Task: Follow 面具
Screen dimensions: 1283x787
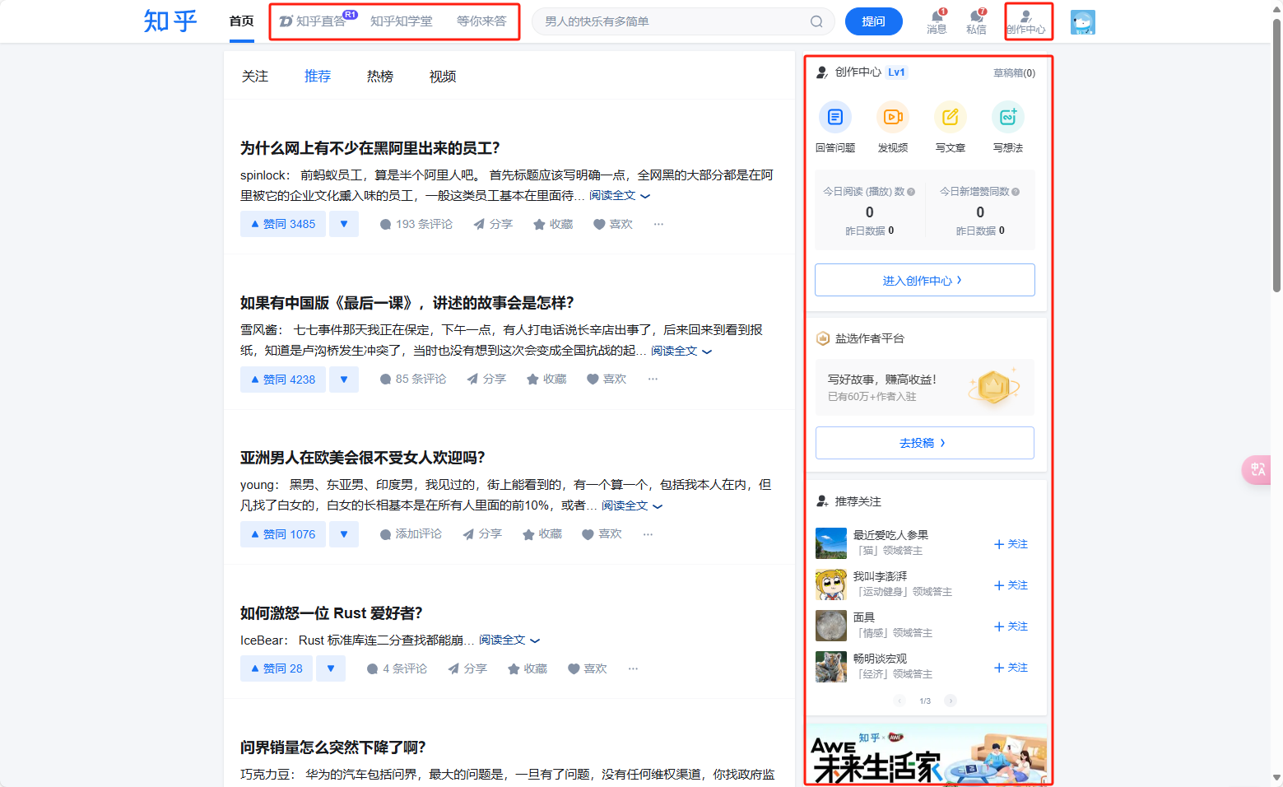Action: point(1011,626)
